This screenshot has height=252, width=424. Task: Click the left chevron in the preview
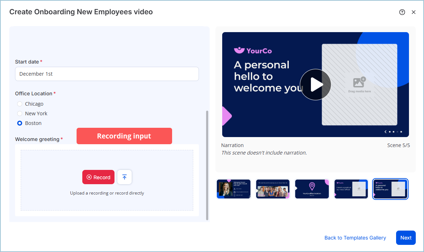[x=385, y=132]
